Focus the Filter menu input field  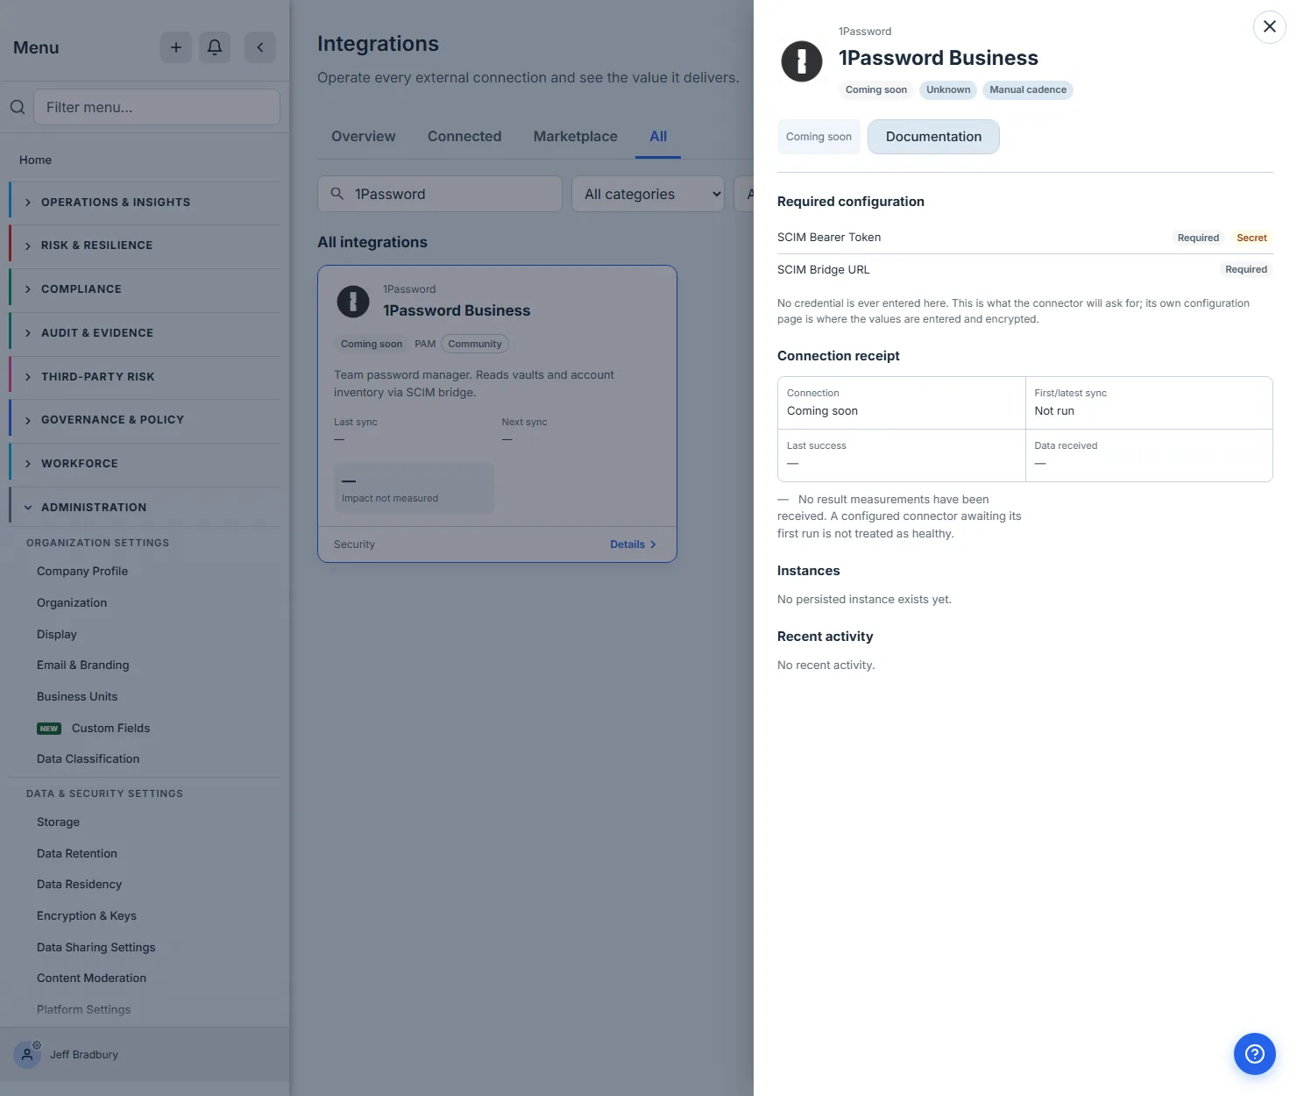point(157,107)
